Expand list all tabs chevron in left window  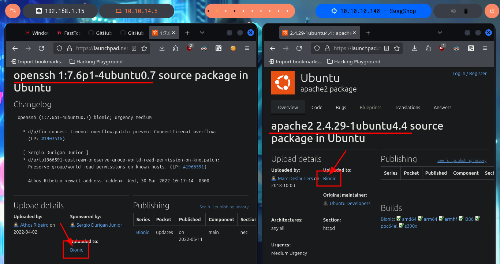pyautogui.click(x=202, y=33)
